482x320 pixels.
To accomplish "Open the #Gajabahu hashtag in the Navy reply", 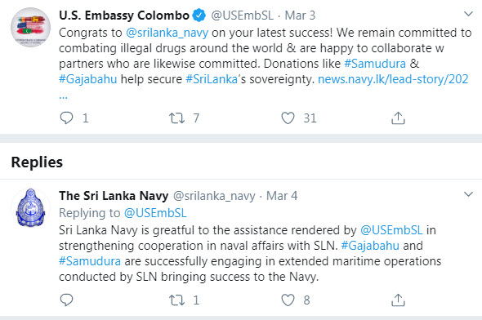I will pyautogui.click(x=370, y=246).
